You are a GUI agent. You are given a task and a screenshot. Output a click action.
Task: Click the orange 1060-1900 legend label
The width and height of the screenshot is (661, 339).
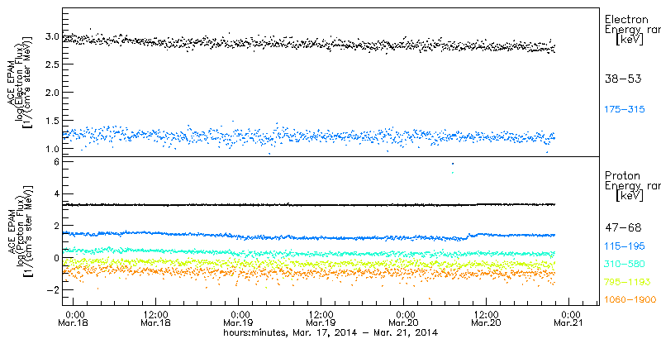630,300
